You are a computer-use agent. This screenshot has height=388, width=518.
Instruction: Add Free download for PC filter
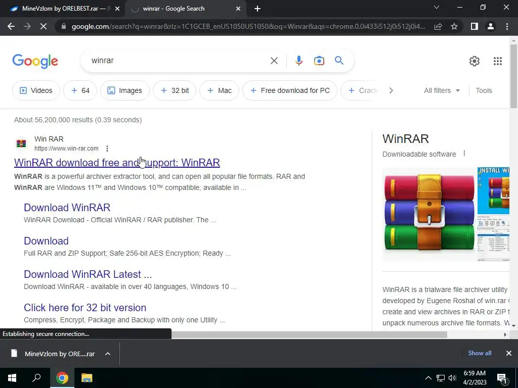290,90
